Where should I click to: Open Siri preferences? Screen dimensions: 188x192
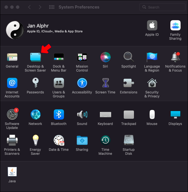pyautogui.click(x=105, y=57)
